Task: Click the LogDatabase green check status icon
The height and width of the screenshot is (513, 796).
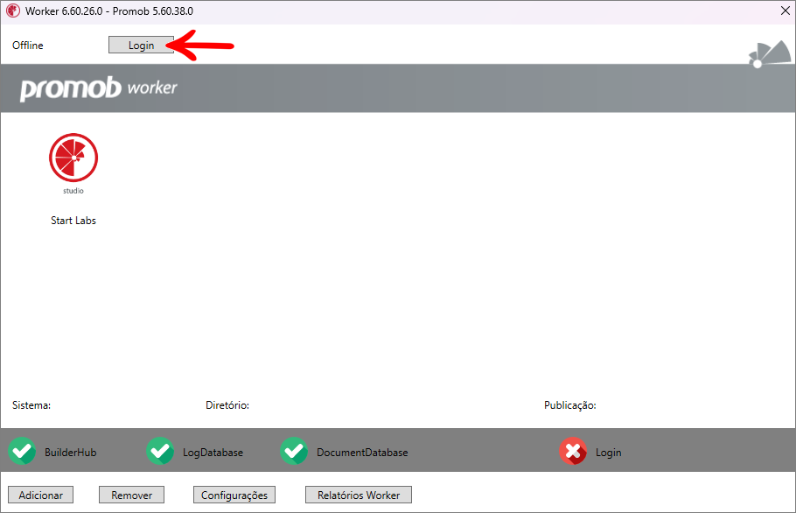Action: [x=160, y=451]
